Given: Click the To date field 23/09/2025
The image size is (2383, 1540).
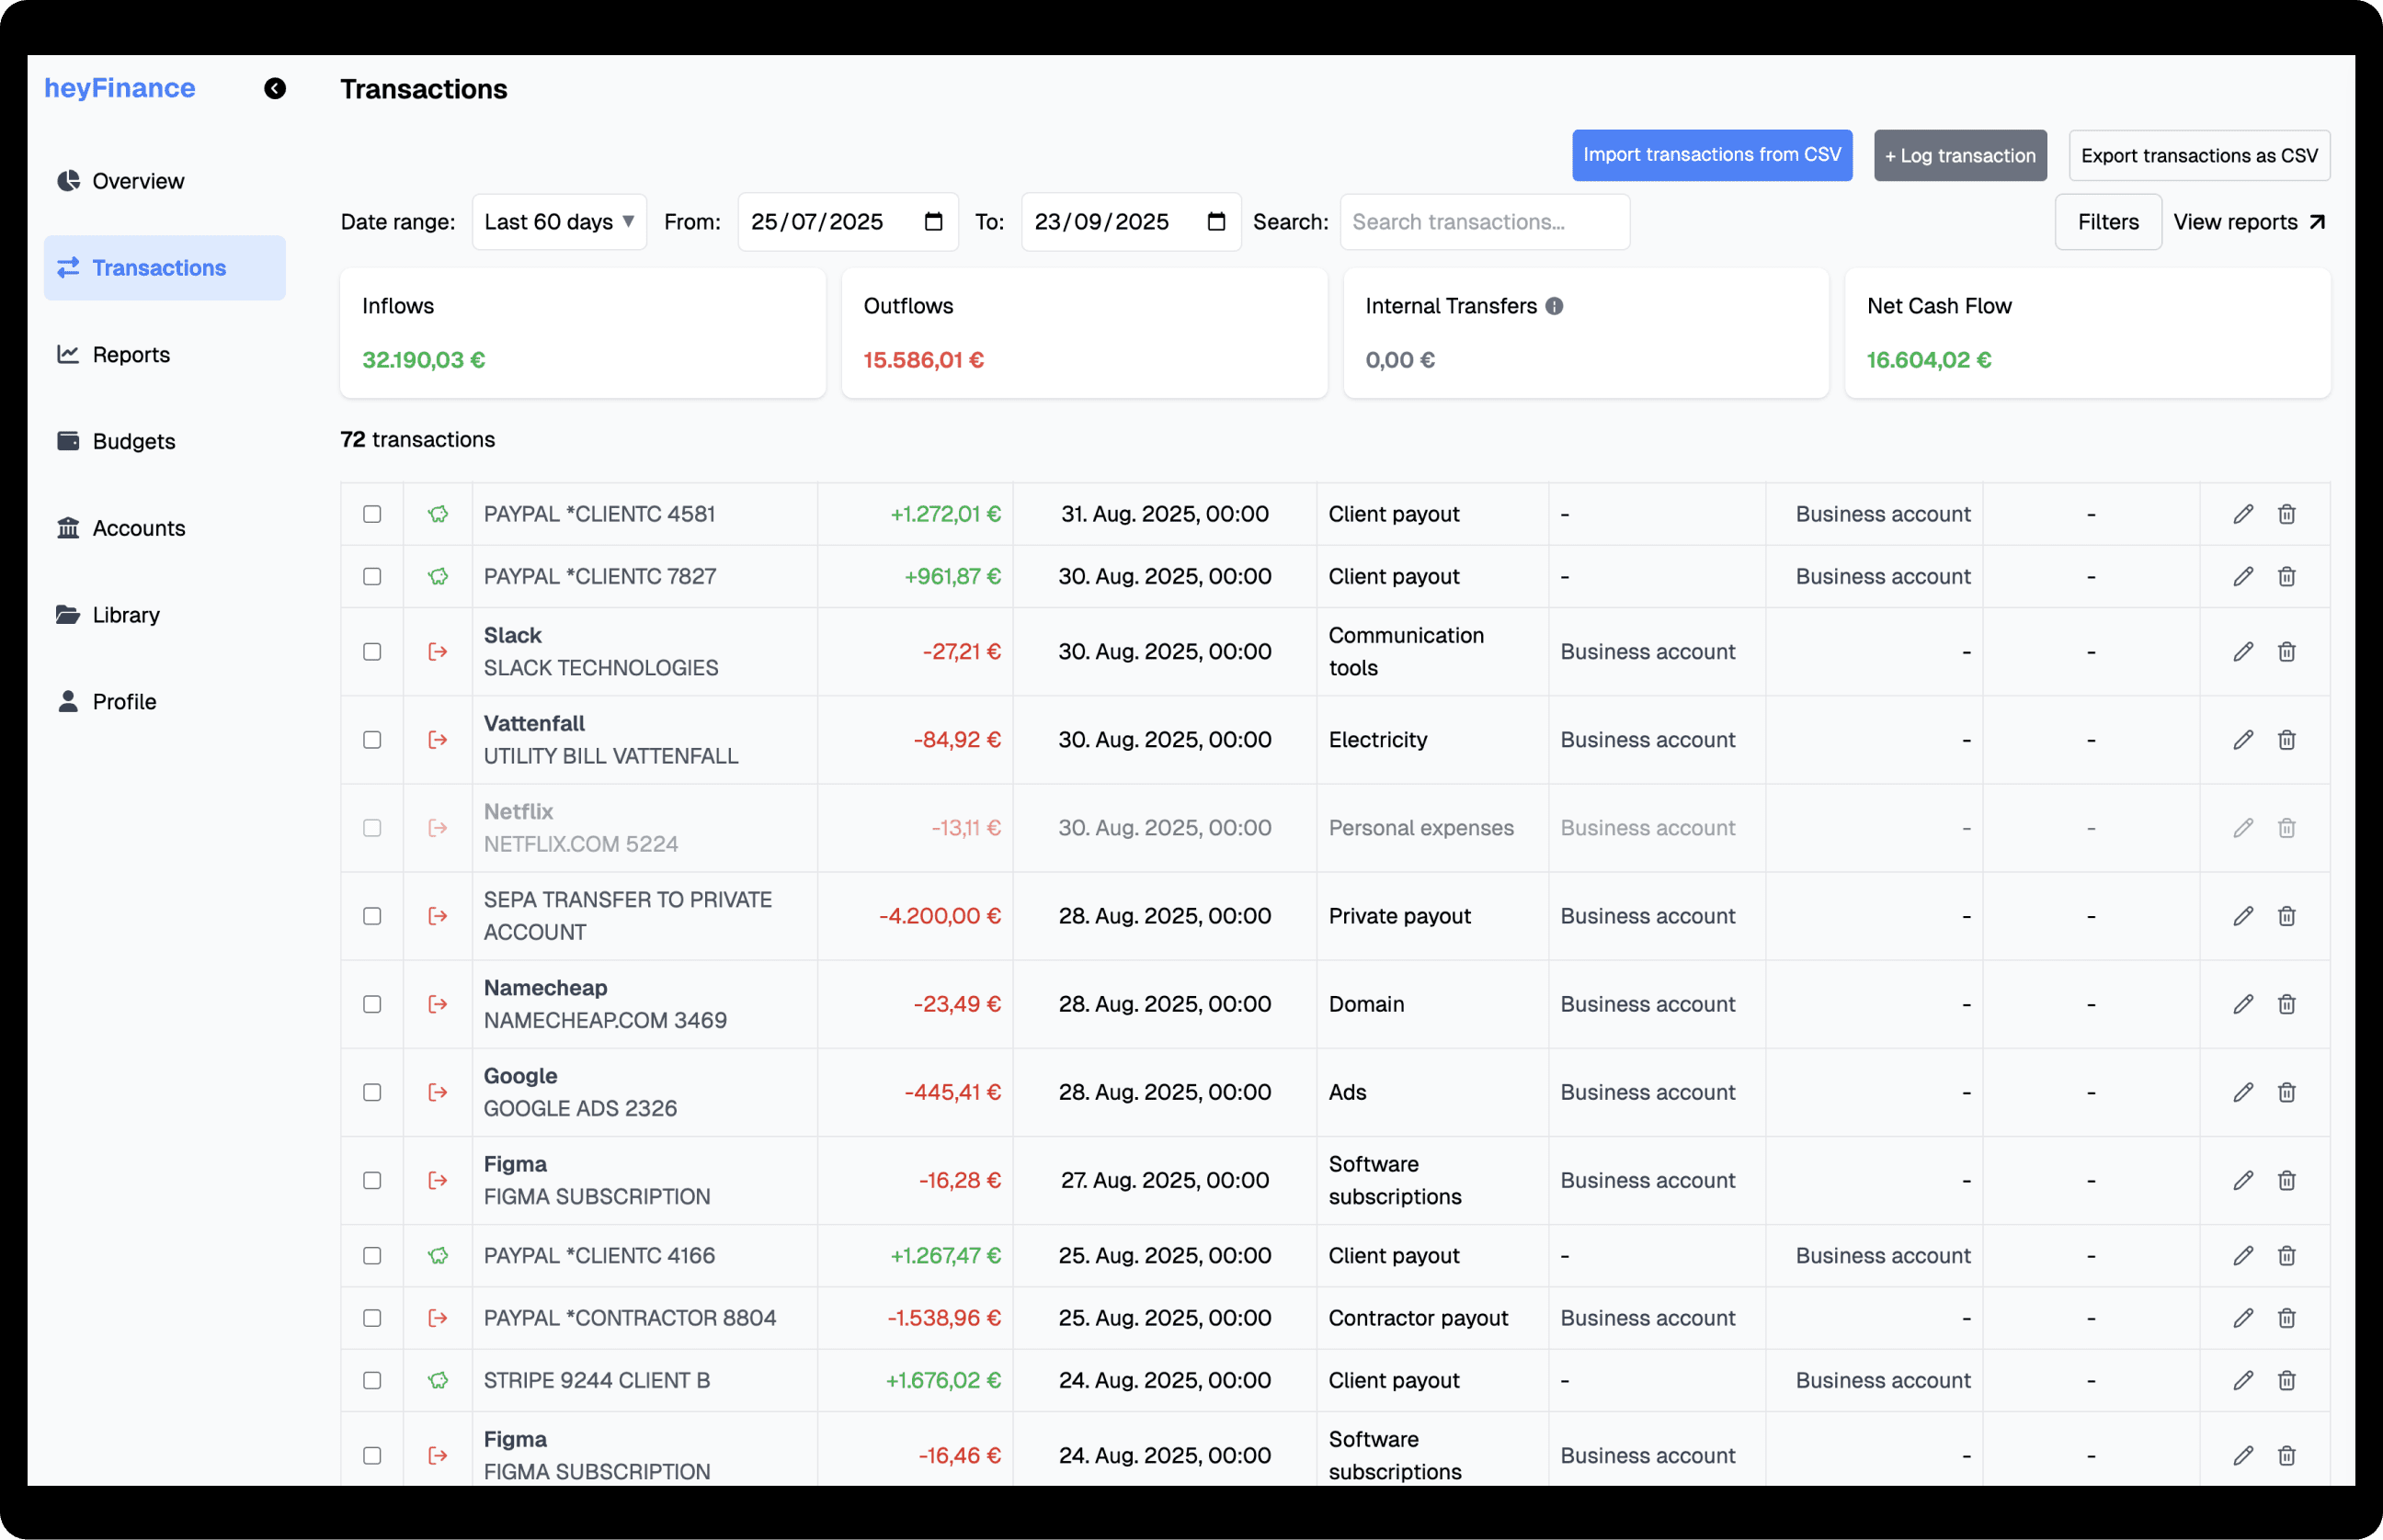Looking at the screenshot, I should [x=1131, y=222].
